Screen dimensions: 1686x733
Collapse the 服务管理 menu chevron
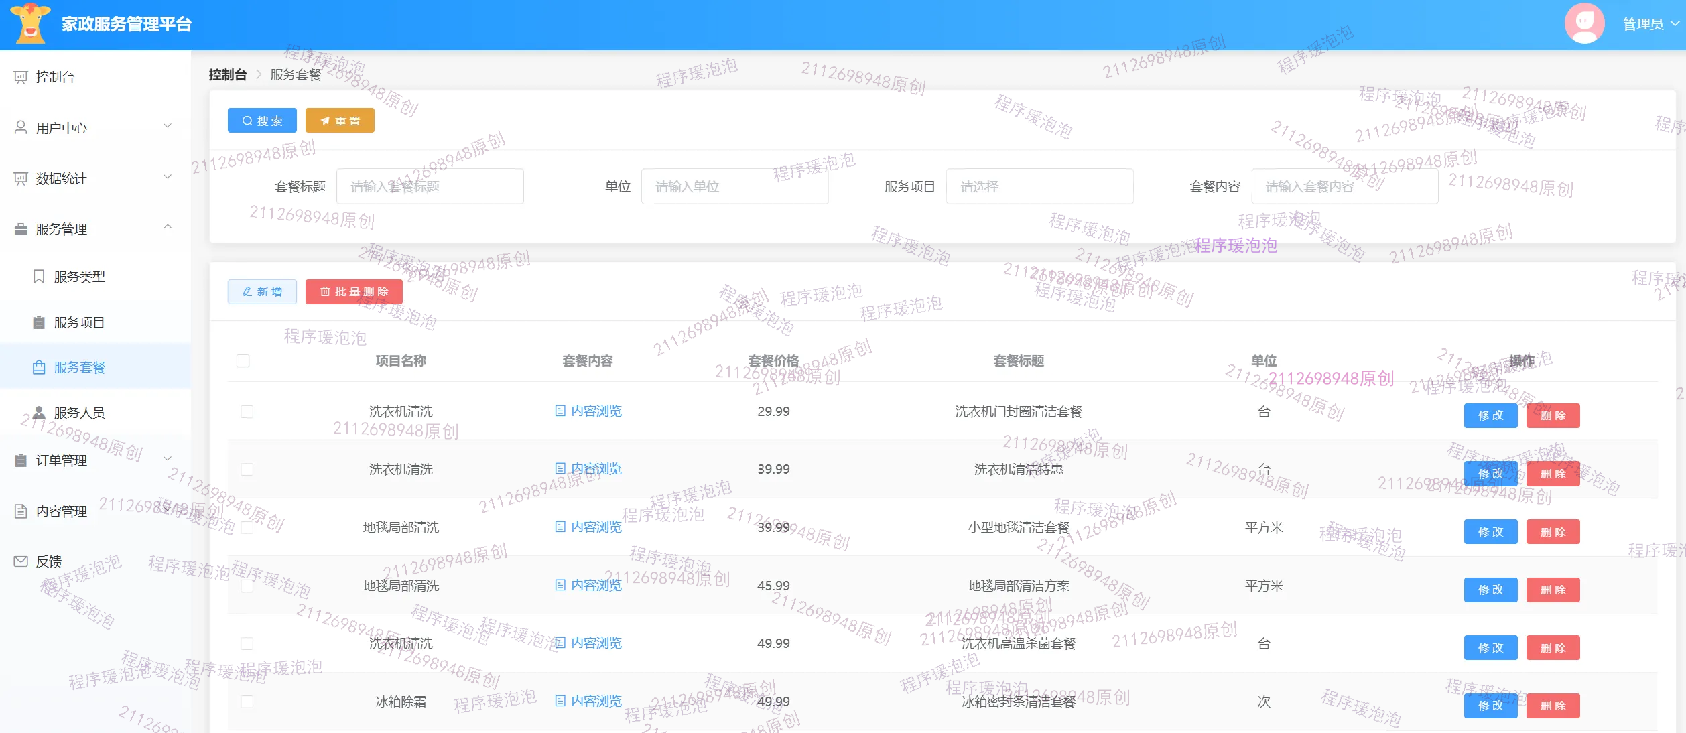click(168, 228)
